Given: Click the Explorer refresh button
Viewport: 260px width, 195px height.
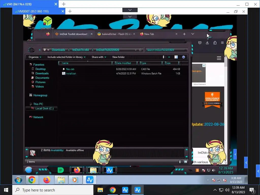Looking at the screenshot, I should [x=140, y=50].
